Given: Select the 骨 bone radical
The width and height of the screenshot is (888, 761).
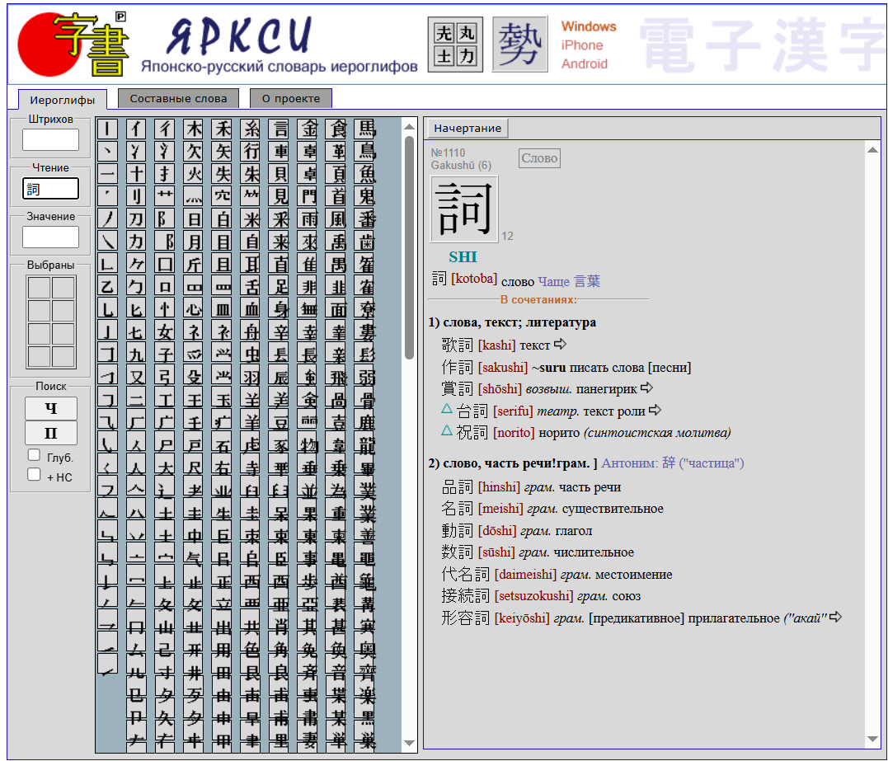Looking at the screenshot, I should 366,401.
